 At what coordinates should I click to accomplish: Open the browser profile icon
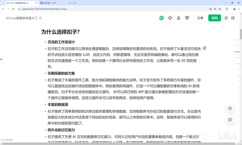(234, 9)
